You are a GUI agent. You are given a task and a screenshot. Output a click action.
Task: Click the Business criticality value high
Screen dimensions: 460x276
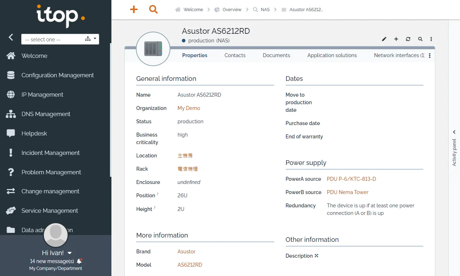(x=183, y=135)
